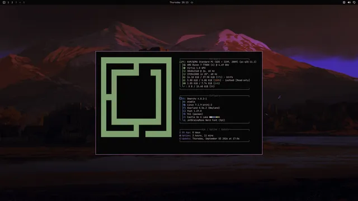Switch to workspace 2

click(12, 2)
